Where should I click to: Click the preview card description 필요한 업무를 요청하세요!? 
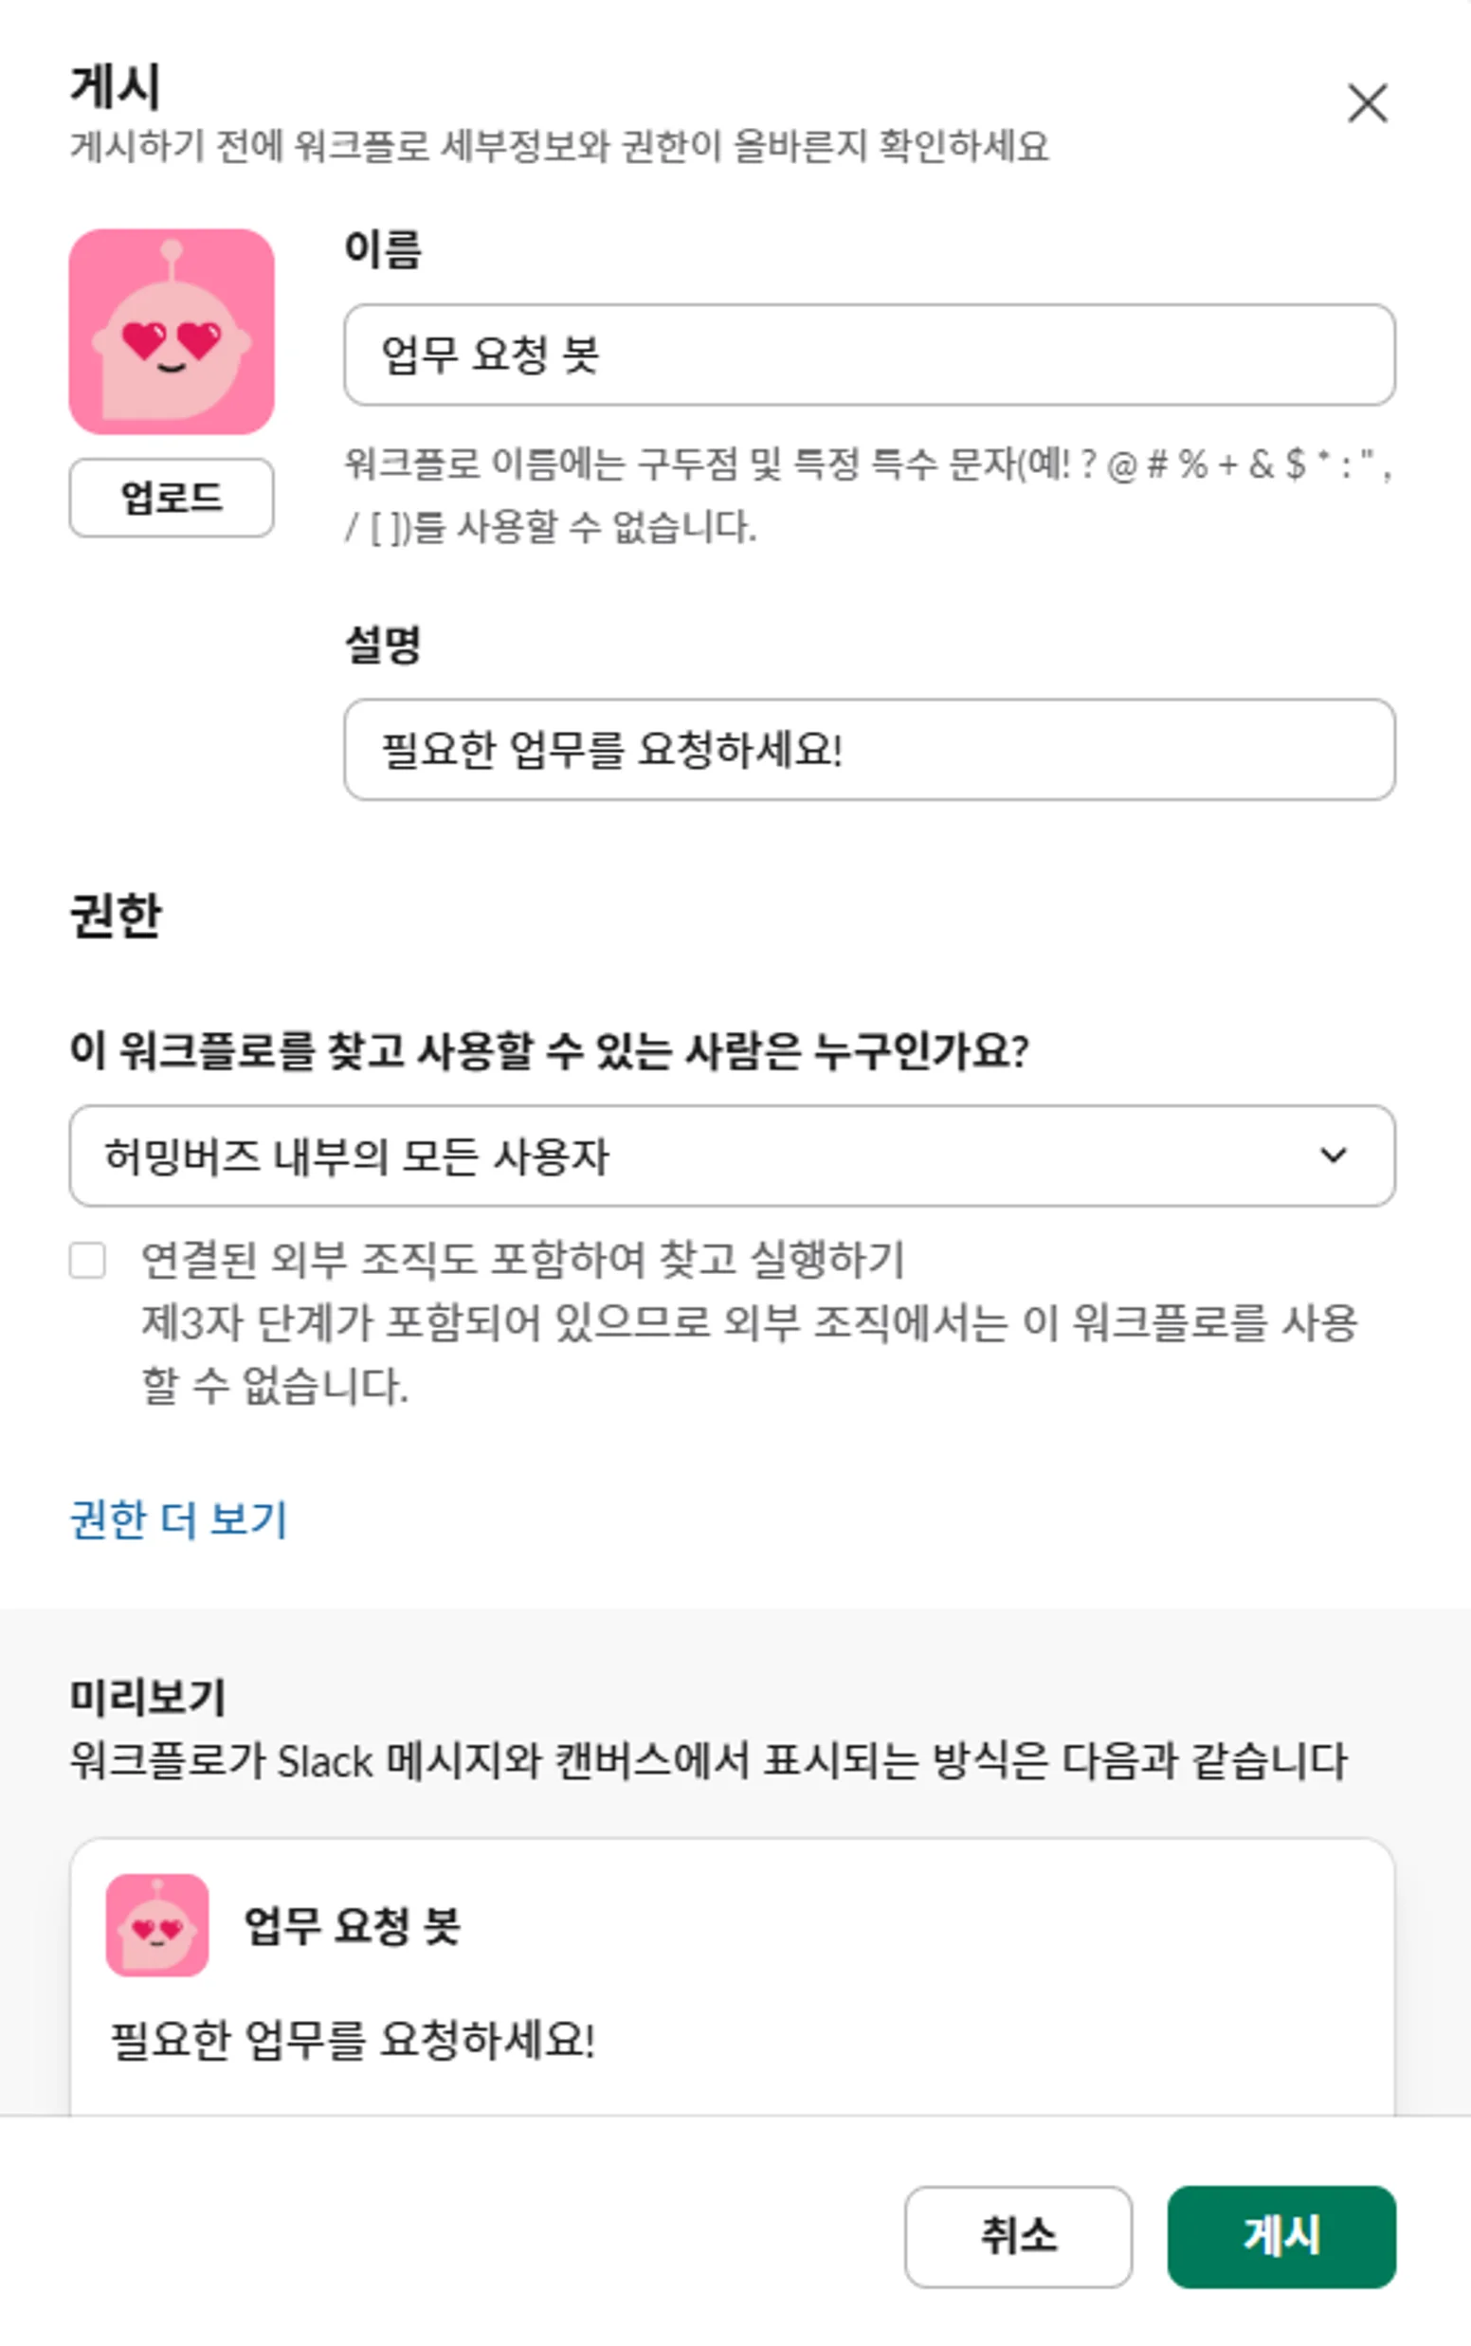click(353, 2039)
